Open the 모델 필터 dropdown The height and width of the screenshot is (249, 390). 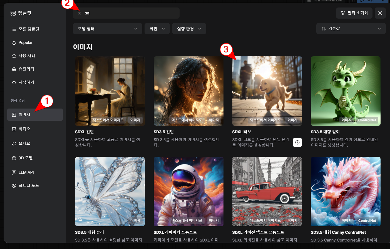pos(107,29)
